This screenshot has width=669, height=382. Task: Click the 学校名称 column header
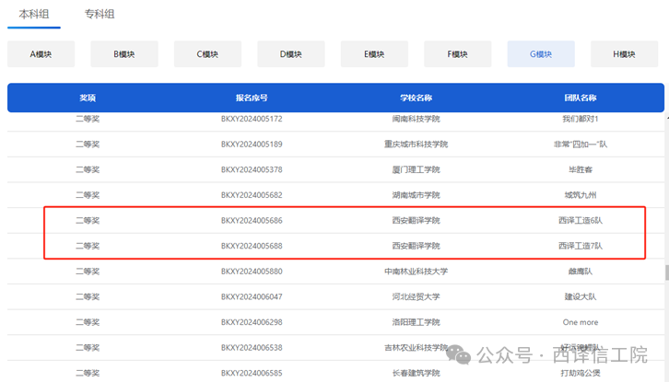416,98
